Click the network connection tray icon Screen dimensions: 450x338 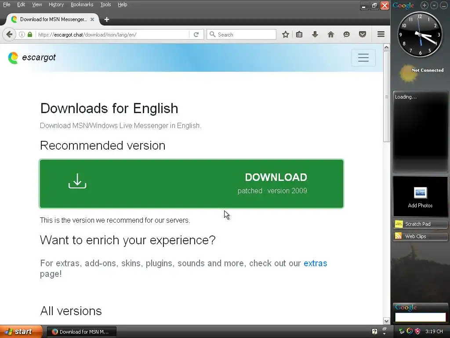pos(402,331)
